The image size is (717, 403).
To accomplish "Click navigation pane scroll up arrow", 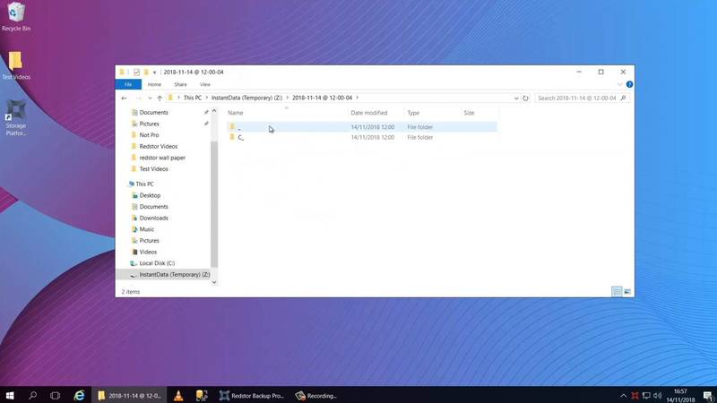I will click(x=214, y=111).
